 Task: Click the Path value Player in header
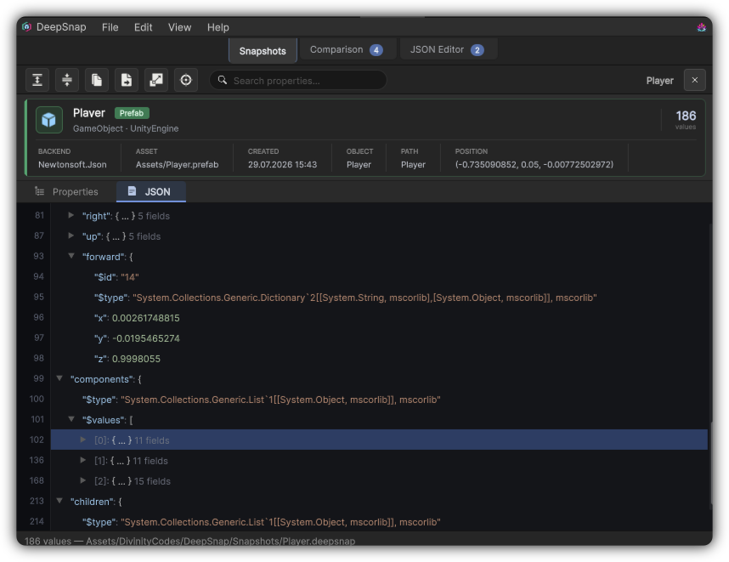point(413,165)
